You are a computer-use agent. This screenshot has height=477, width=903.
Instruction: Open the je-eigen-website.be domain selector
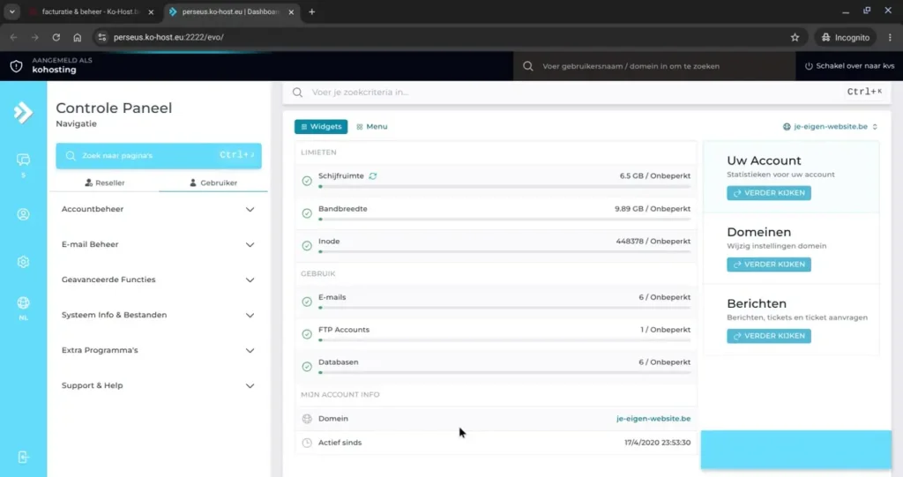tap(830, 127)
